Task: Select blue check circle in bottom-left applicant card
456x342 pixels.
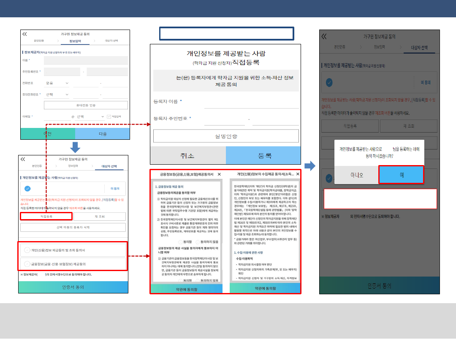Action: coord(27,189)
